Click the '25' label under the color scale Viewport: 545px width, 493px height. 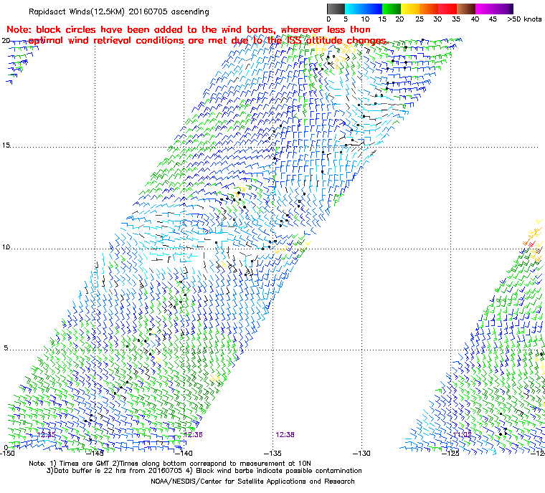click(420, 19)
